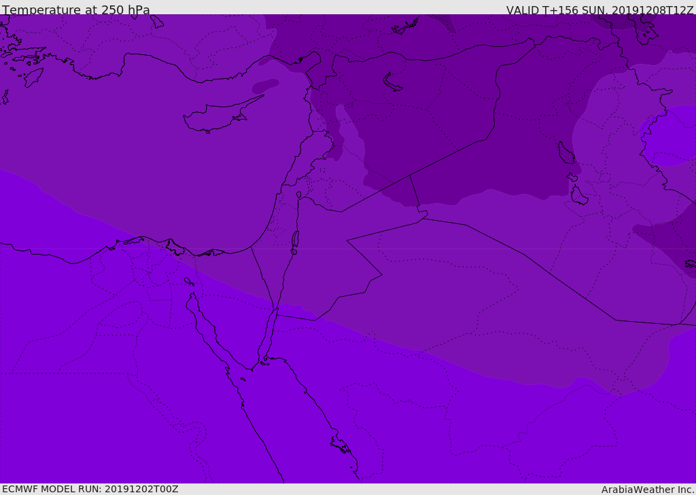Viewport: 696px width, 495px height.
Task: Click the 'ECMWF MODEL RUN: 20191202T00Z' text
Action: click(x=90, y=489)
